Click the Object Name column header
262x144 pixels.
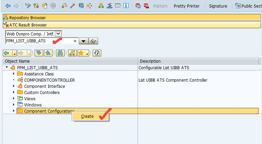pyautogui.click(x=70, y=61)
